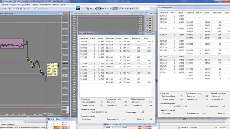Click the Закрытие column header in center journal
Screen dimensions: 230x129
coord(110,38)
